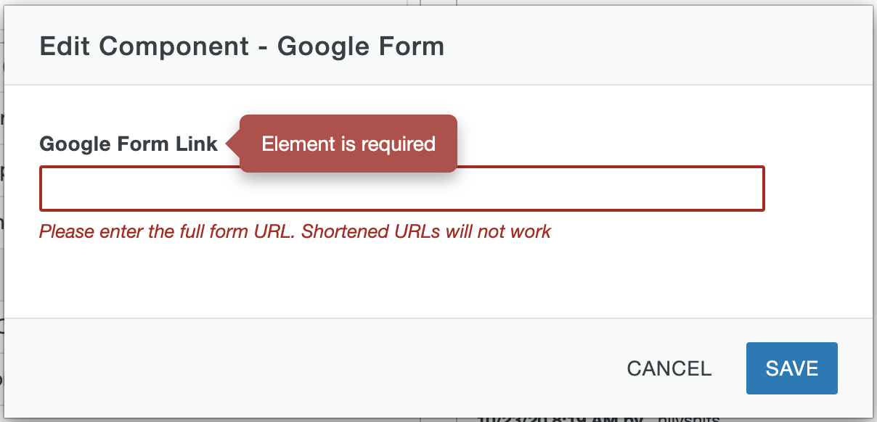This screenshot has width=877, height=422.
Task: Select the dialog title 'Edit Component - Google Form'
Action: [242, 46]
